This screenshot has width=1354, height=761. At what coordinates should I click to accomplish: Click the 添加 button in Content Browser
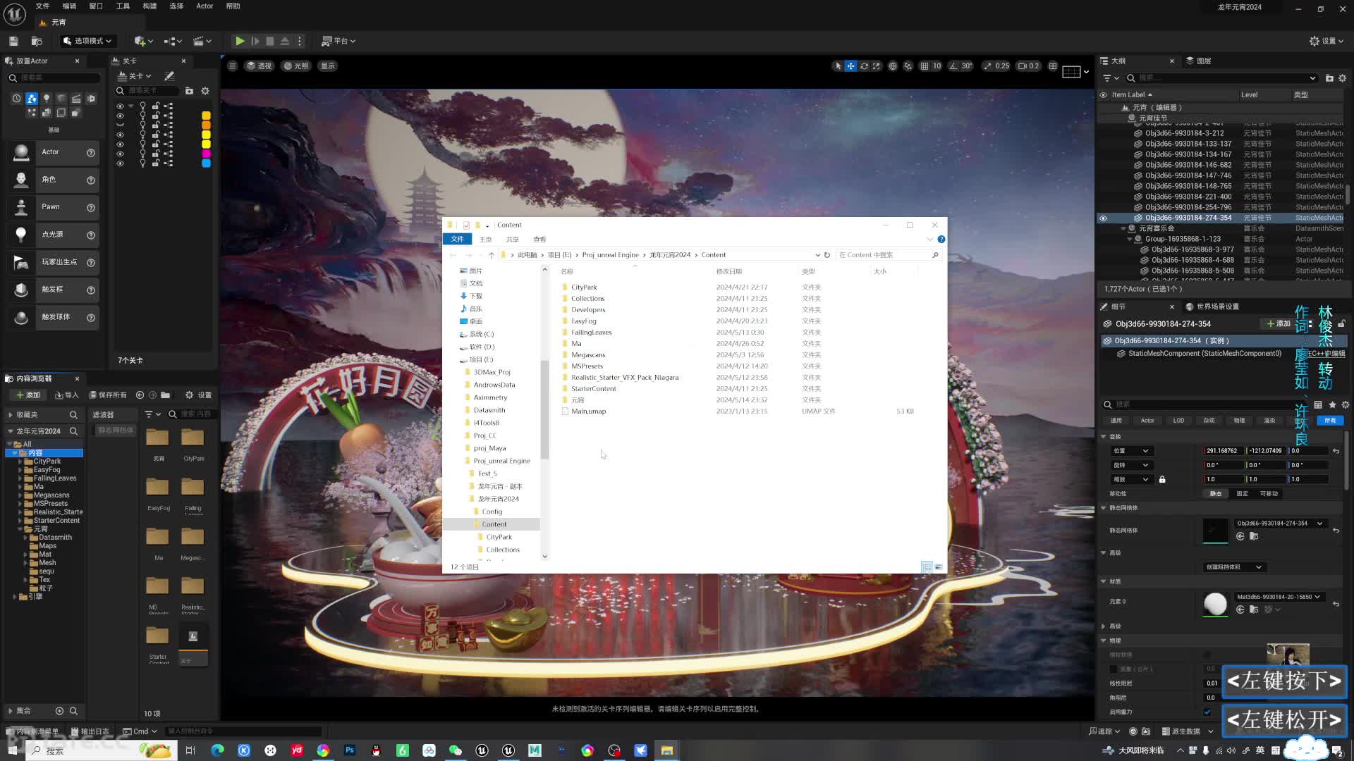pos(28,395)
